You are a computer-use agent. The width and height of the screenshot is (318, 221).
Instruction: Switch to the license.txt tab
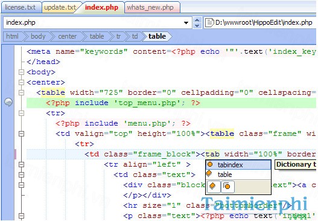(21, 7)
